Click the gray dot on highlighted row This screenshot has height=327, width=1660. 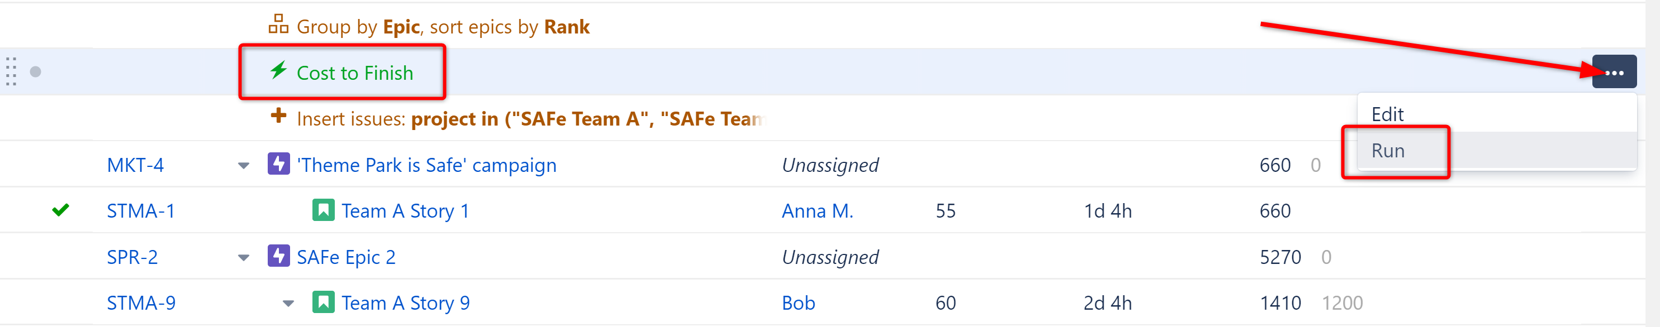pos(35,71)
